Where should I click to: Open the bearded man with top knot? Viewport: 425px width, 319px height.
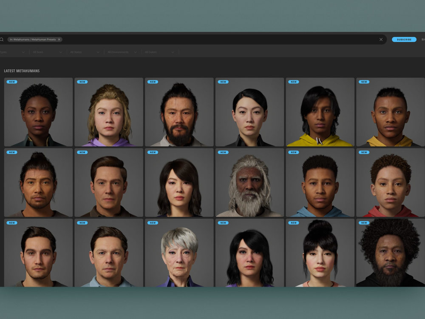click(x=179, y=112)
